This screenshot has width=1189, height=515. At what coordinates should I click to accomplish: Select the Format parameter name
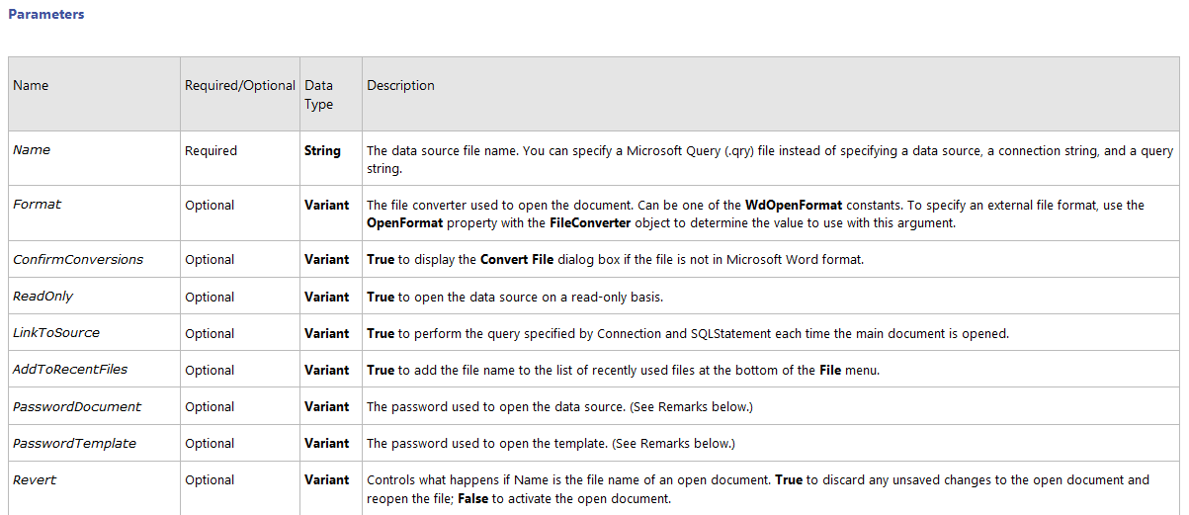(x=38, y=205)
